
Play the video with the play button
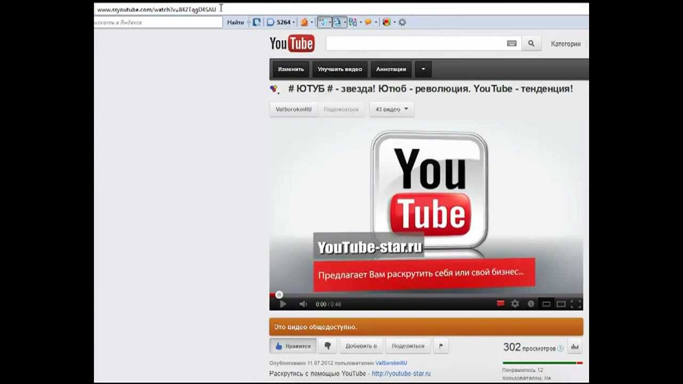point(283,304)
